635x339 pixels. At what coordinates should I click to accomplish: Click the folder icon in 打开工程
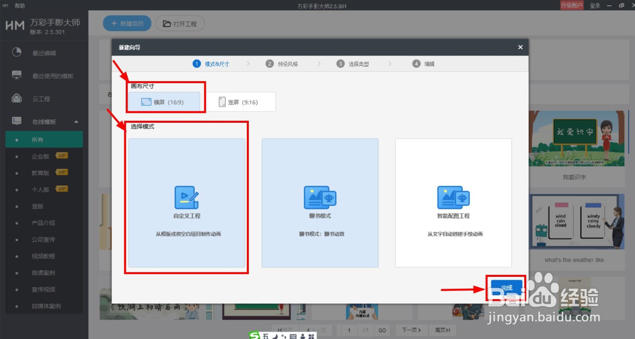click(x=167, y=23)
